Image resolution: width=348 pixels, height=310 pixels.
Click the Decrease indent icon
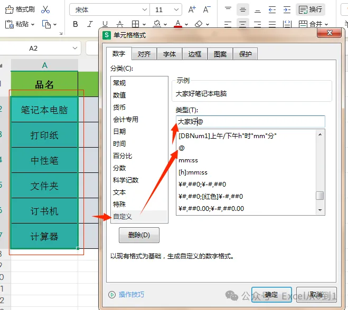(272, 9)
